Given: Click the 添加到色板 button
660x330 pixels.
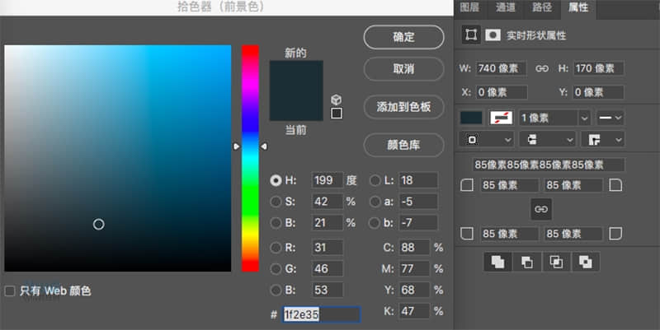Looking at the screenshot, I should 403,107.
